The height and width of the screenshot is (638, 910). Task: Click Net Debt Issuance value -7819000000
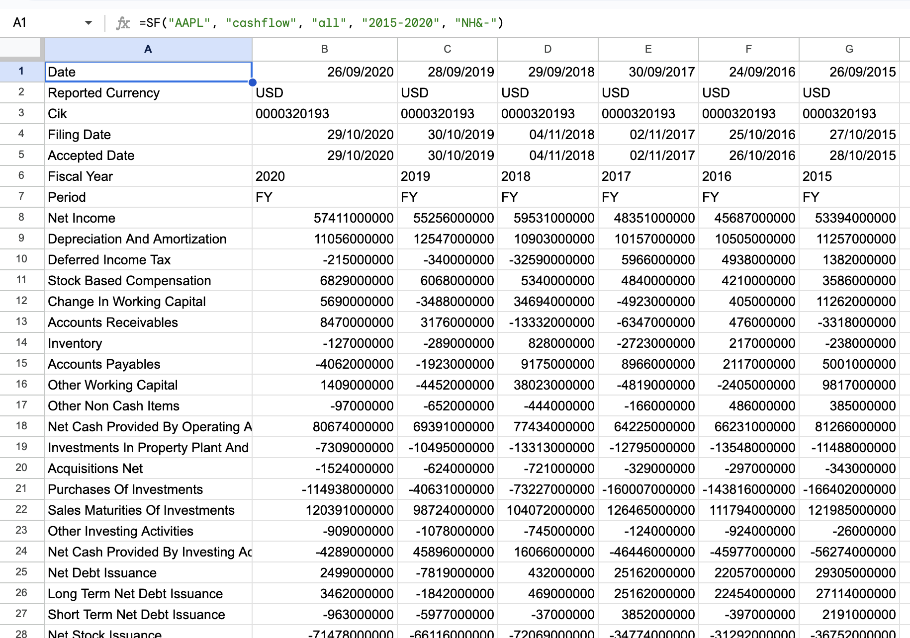448,573
